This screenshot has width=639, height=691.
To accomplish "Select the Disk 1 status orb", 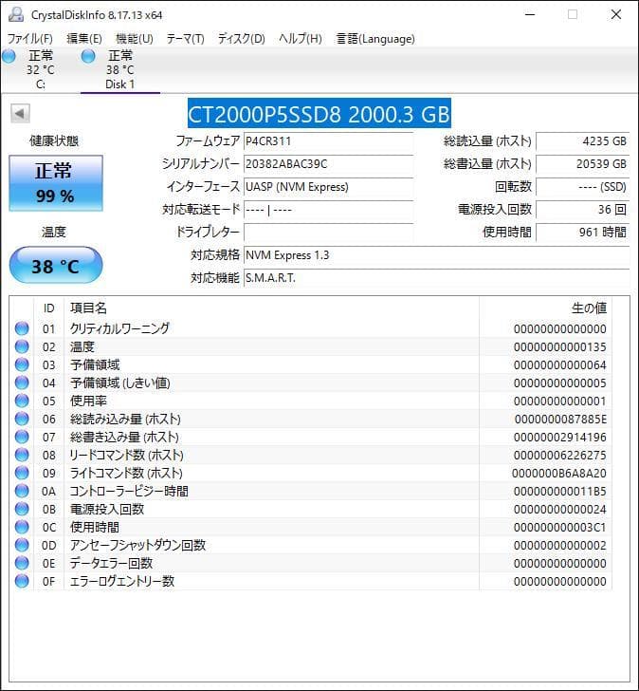I will tap(89, 57).
